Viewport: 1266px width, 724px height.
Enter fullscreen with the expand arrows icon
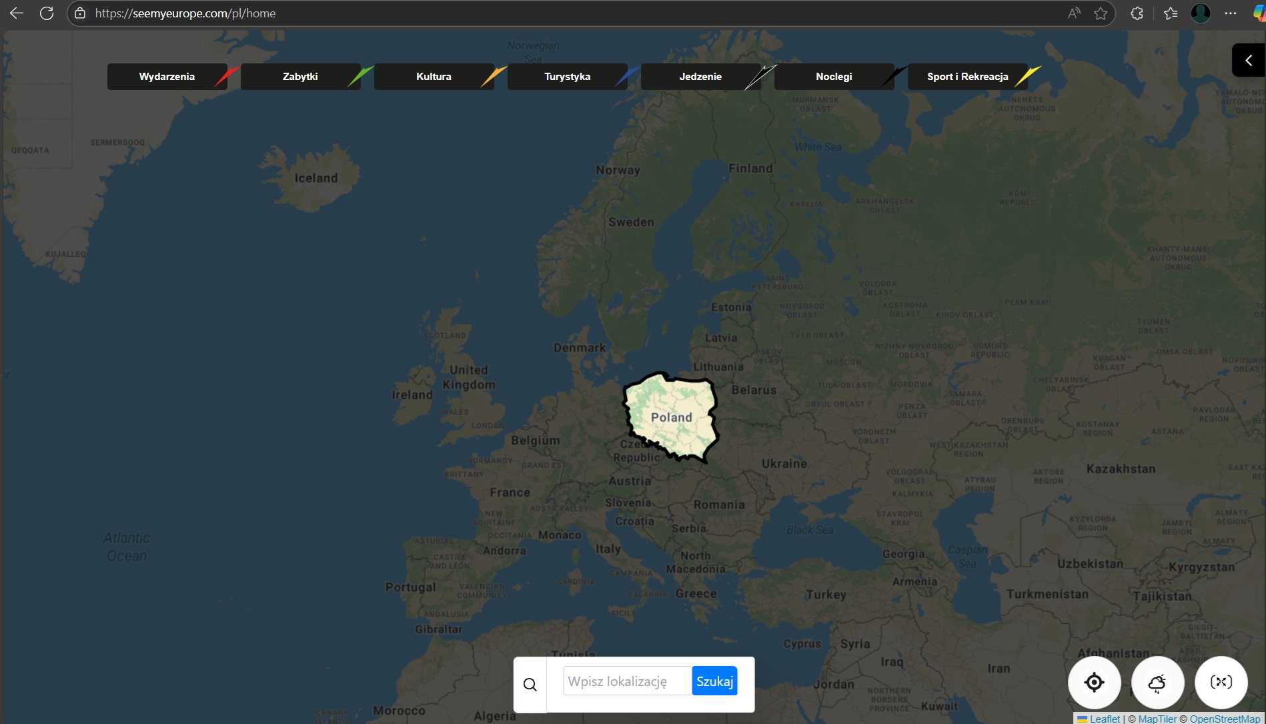tap(1221, 682)
